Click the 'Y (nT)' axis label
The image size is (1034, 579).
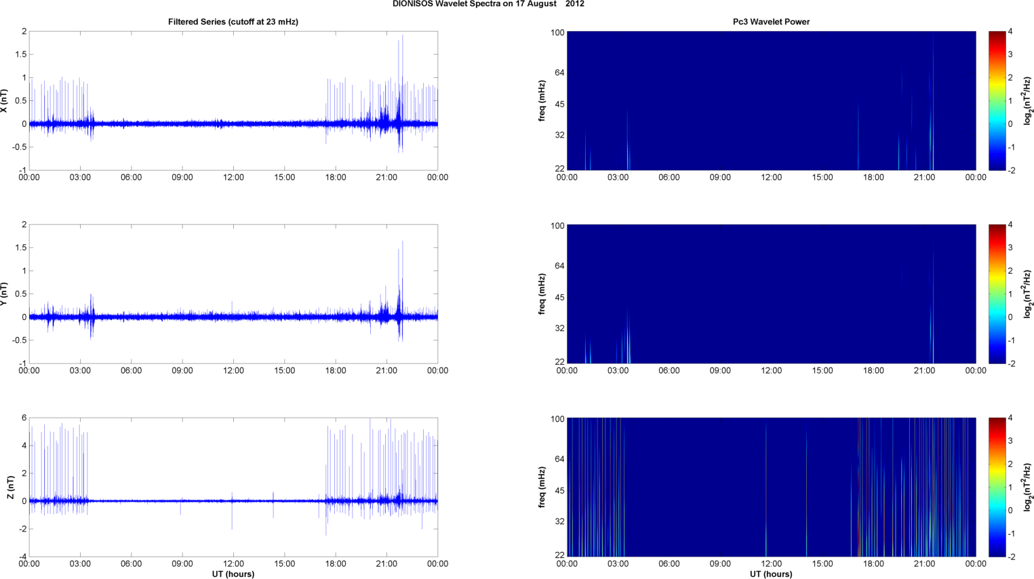(x=5, y=294)
